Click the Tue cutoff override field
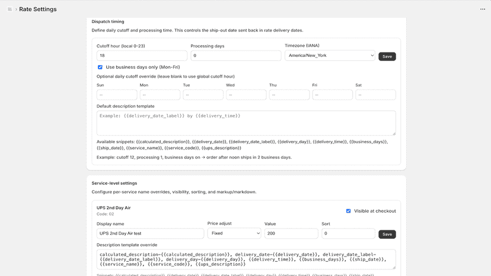Image resolution: width=491 pixels, height=276 pixels. pyautogui.click(x=203, y=95)
